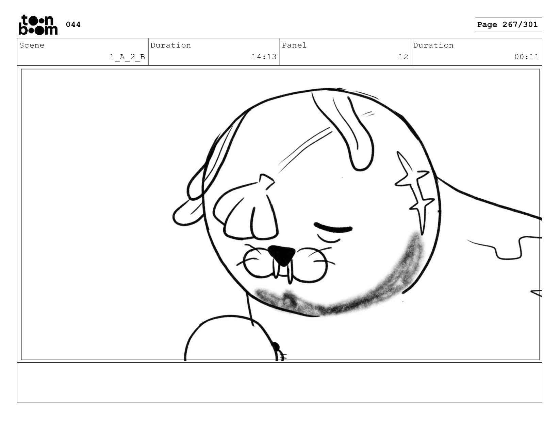The height and width of the screenshot is (433, 560).
Task: Select the scene name 1_A_2_B
Action: click(127, 57)
